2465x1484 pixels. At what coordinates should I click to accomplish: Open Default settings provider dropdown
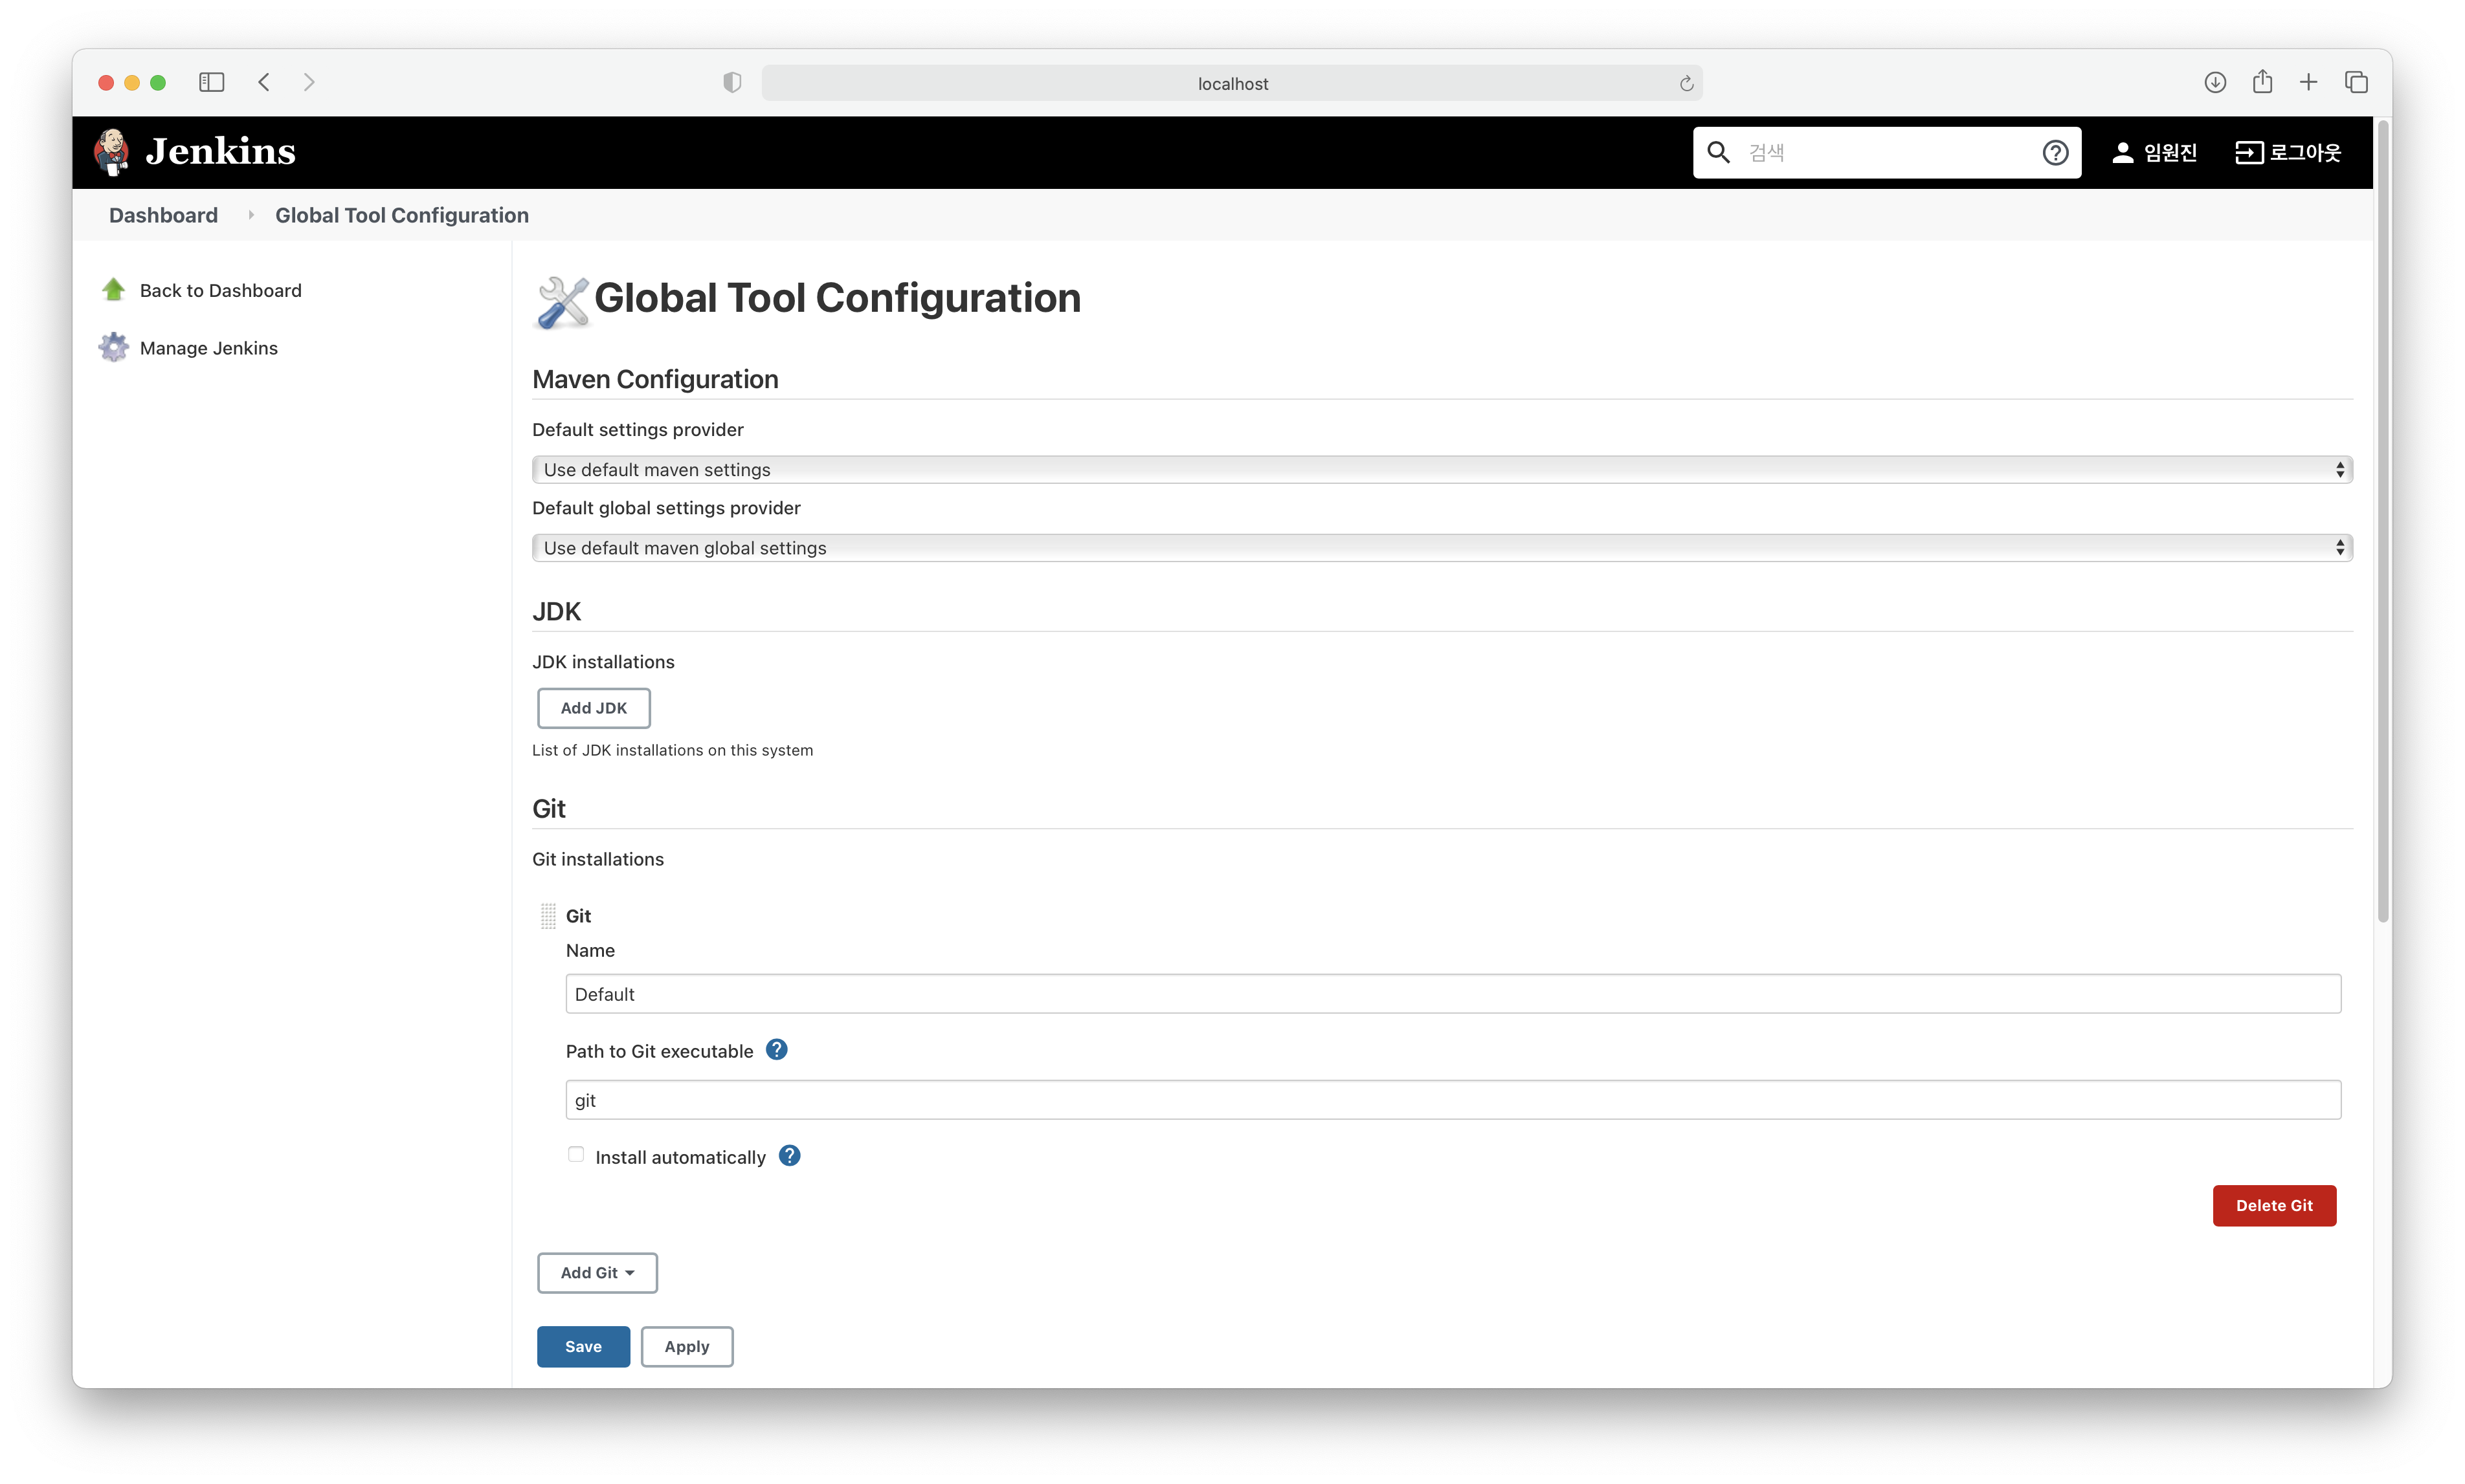click(1442, 469)
